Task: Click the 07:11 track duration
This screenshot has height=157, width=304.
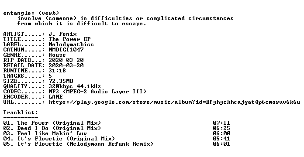Action: click(221, 123)
